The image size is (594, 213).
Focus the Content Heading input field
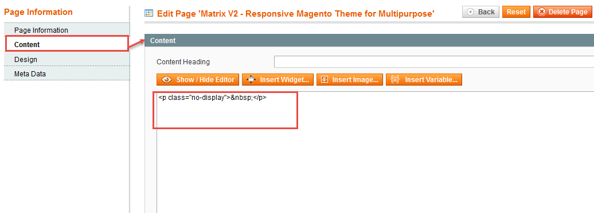[434, 62]
